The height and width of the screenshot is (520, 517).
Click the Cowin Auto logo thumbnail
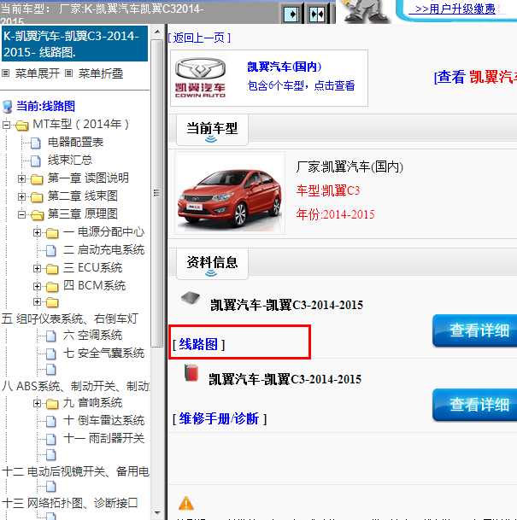coord(200,78)
